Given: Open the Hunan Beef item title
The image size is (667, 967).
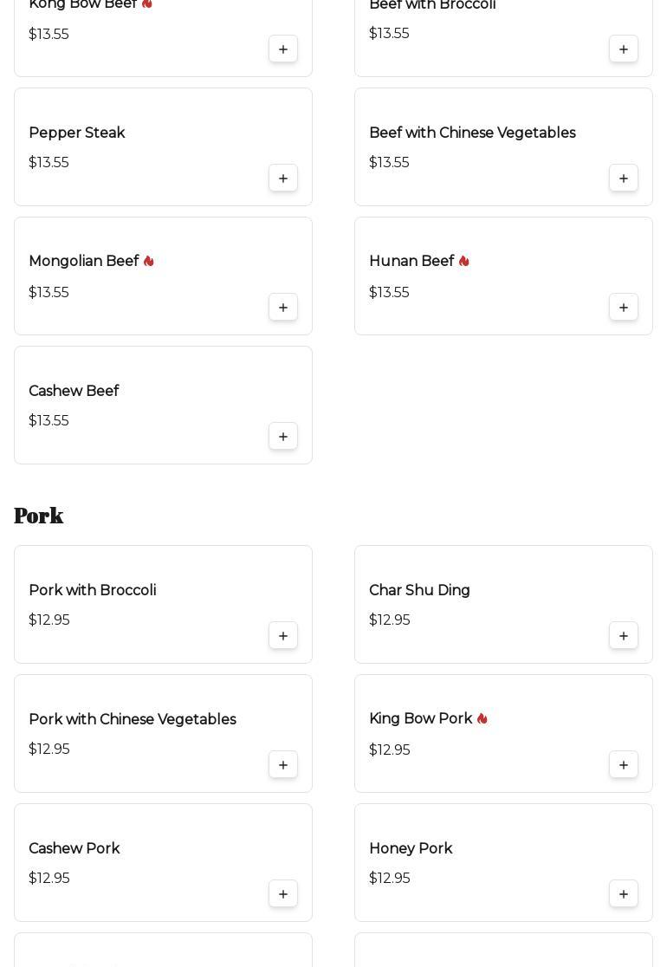Looking at the screenshot, I should pos(411,262).
